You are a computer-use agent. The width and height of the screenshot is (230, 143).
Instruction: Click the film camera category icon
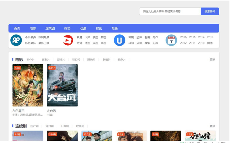[x=16, y=40]
